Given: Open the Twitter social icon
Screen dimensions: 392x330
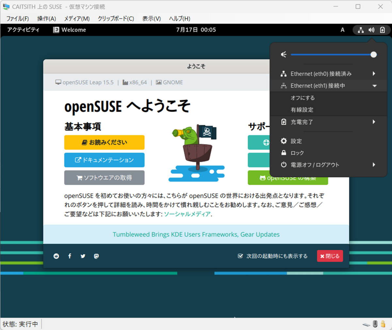Looking at the screenshot, I should coord(83,256).
